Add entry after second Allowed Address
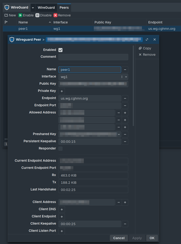 pos(125,120)
